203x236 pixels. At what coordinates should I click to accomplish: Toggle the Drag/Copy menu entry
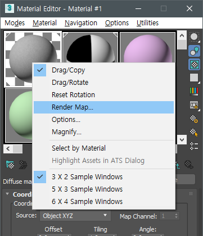click(103, 70)
